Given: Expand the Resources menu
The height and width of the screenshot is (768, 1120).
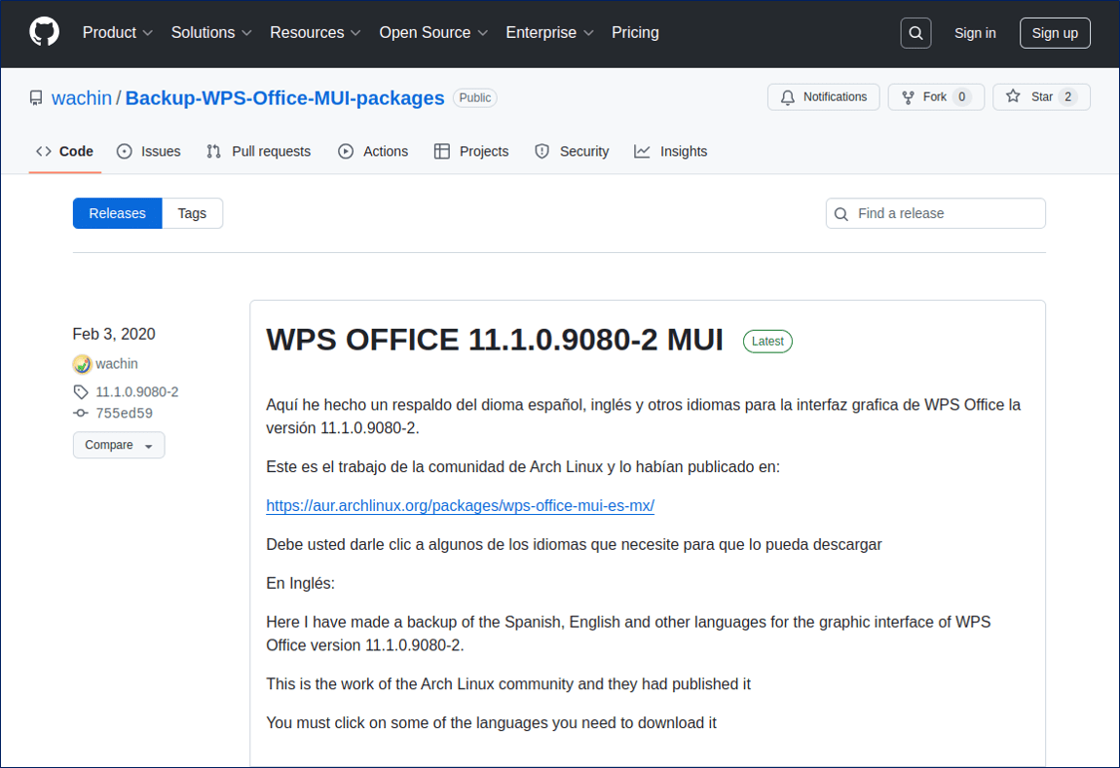Looking at the screenshot, I should point(315,33).
